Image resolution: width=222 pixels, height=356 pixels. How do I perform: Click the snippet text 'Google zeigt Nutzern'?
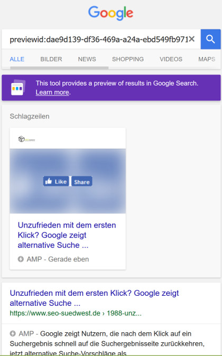[x=73, y=333]
